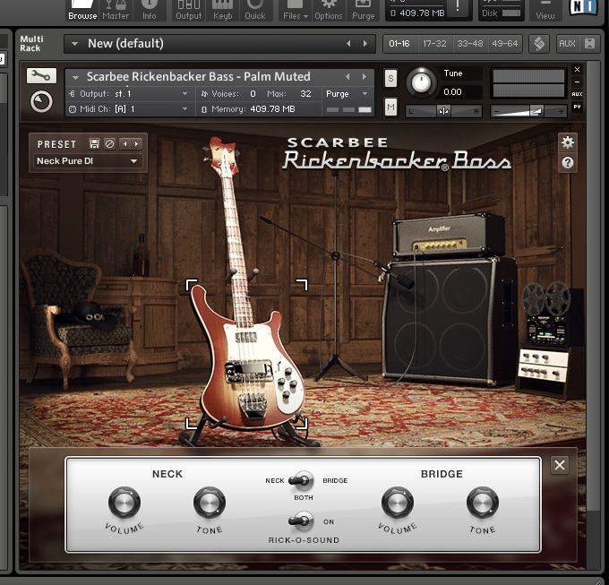Image resolution: width=609 pixels, height=585 pixels.
Task: Open the Midi Ch [A] 1 dropdown
Action: tap(128, 109)
